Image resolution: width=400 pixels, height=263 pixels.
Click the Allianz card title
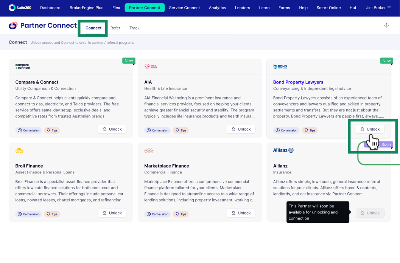(x=280, y=166)
